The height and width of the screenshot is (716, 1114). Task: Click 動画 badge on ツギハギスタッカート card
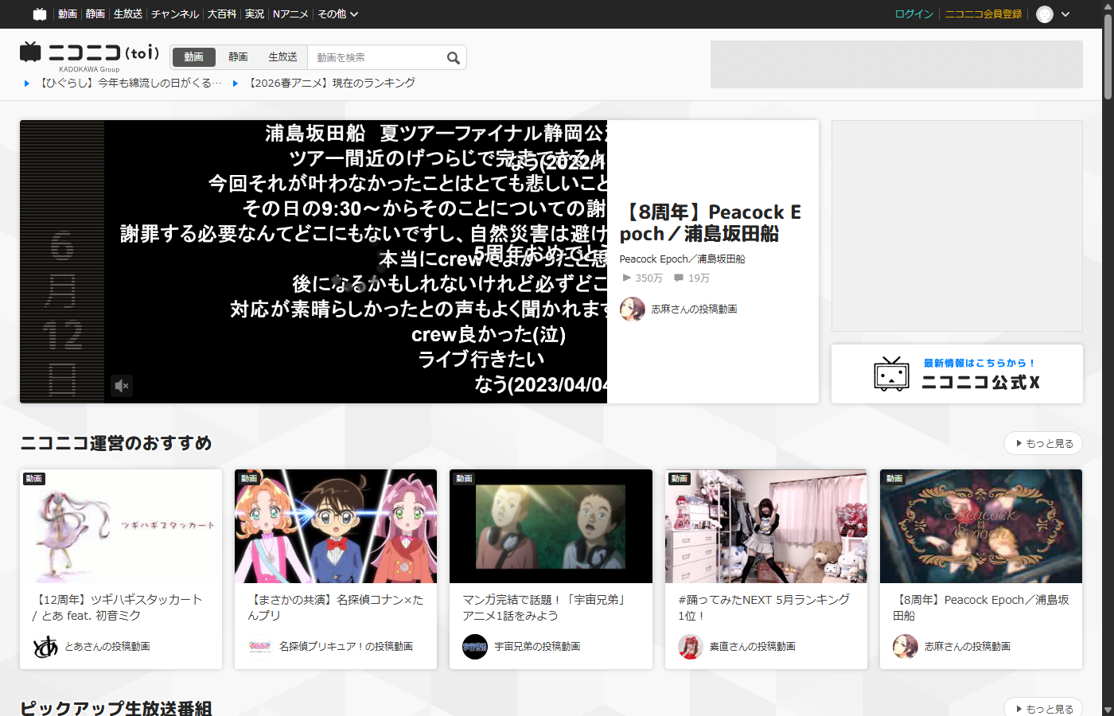coord(34,478)
